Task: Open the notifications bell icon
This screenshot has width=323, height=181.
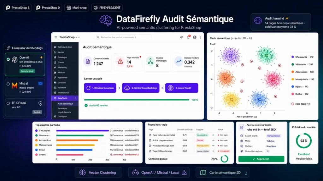Action: tap(188, 37)
